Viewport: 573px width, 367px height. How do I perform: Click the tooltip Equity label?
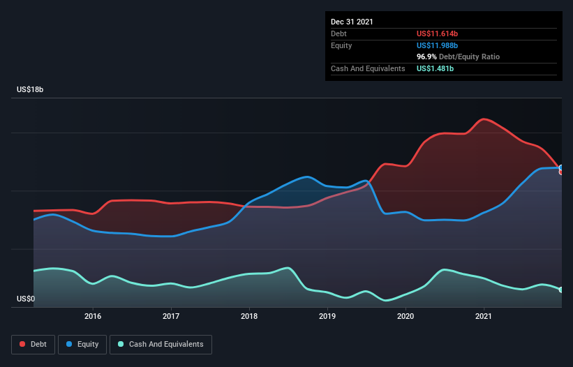341,45
